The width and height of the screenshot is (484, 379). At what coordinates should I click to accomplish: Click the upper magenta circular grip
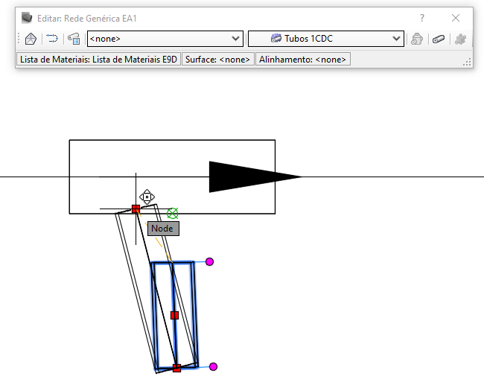[209, 261]
